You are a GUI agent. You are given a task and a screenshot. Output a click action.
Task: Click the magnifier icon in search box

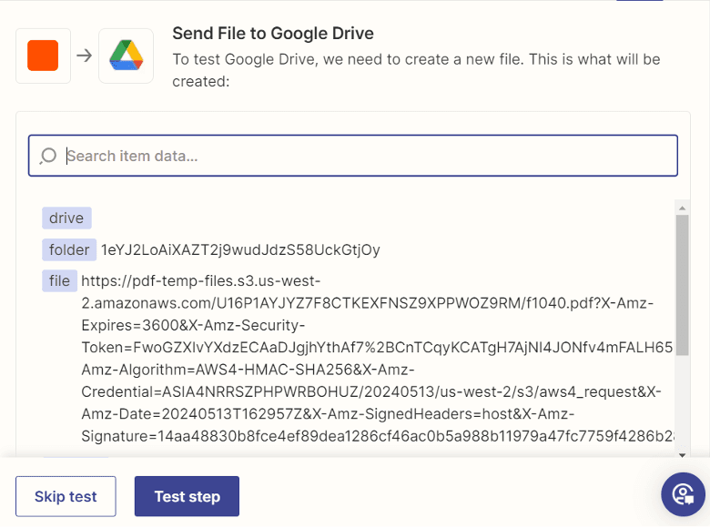click(48, 156)
